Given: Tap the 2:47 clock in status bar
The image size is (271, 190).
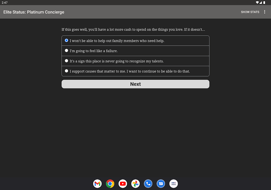Looking at the screenshot, I should coord(4,2).
